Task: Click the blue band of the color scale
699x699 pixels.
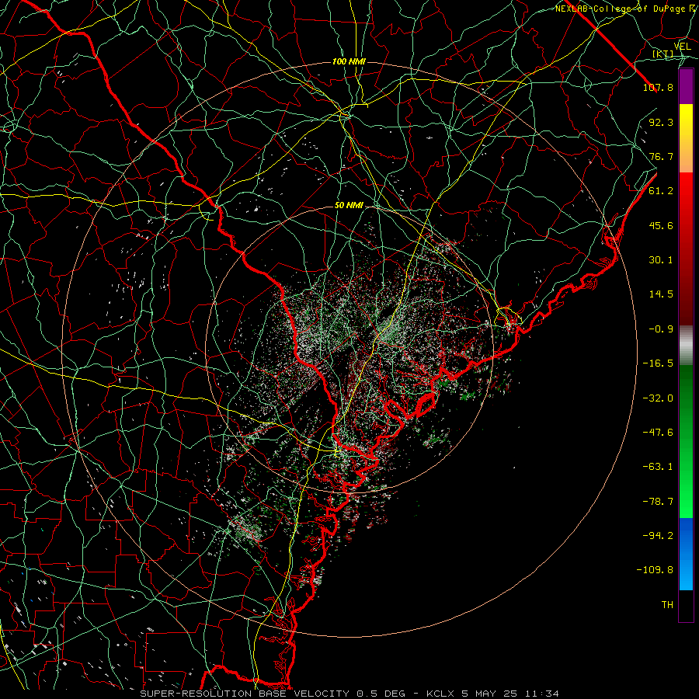Action: [x=686, y=554]
